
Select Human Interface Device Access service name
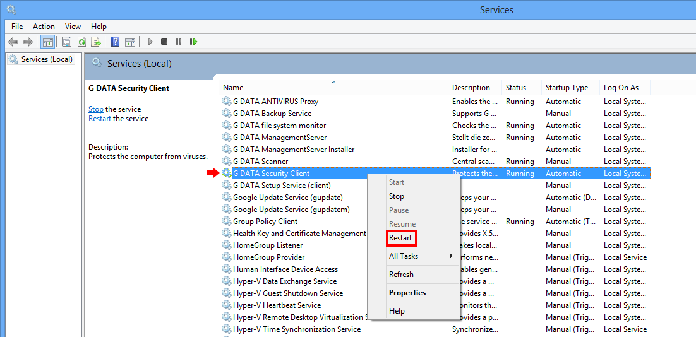click(285, 269)
